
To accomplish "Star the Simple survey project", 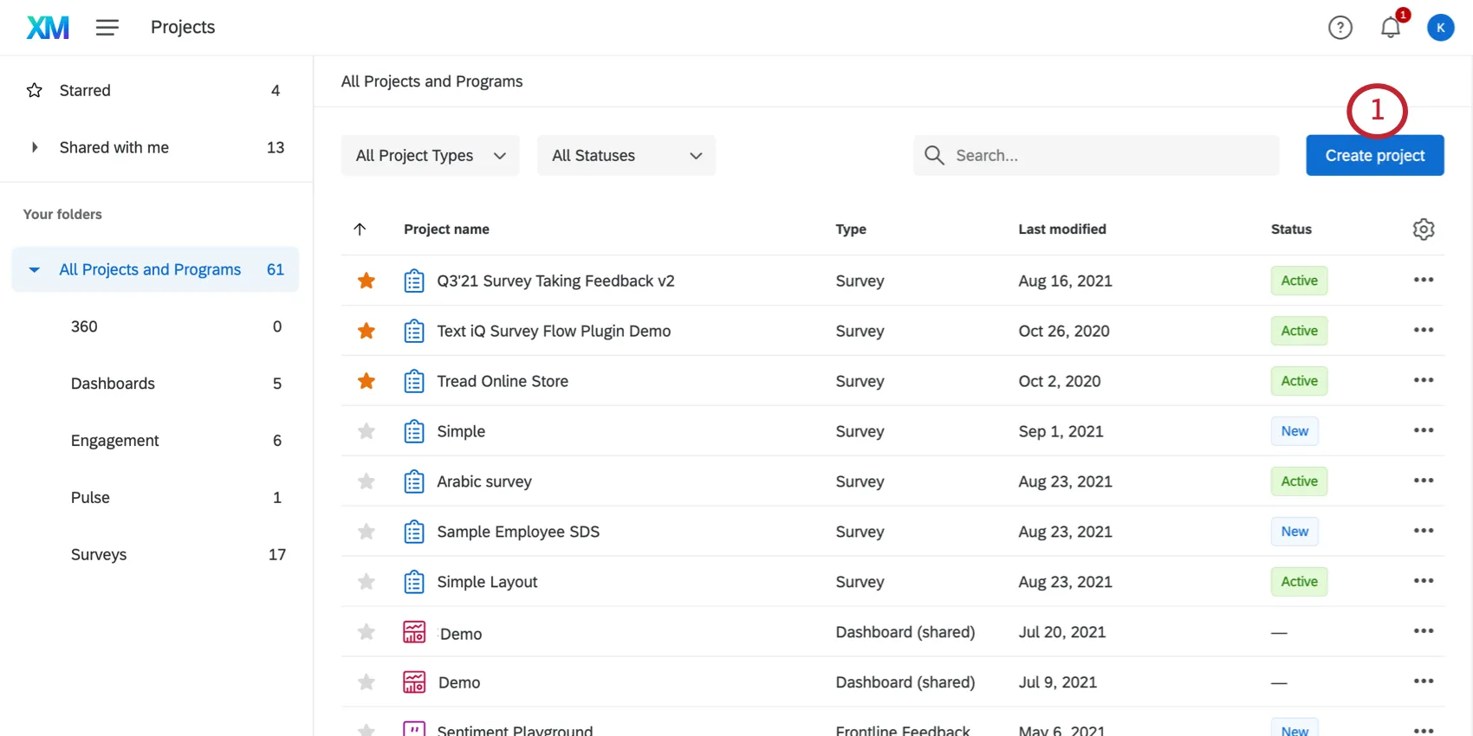I will [367, 431].
